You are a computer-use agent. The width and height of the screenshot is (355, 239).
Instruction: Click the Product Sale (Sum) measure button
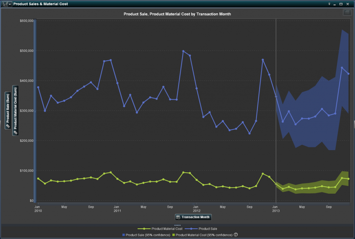coord(7,110)
